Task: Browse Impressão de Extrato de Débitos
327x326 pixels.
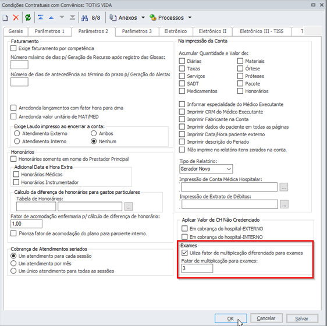Action: tap(285, 204)
